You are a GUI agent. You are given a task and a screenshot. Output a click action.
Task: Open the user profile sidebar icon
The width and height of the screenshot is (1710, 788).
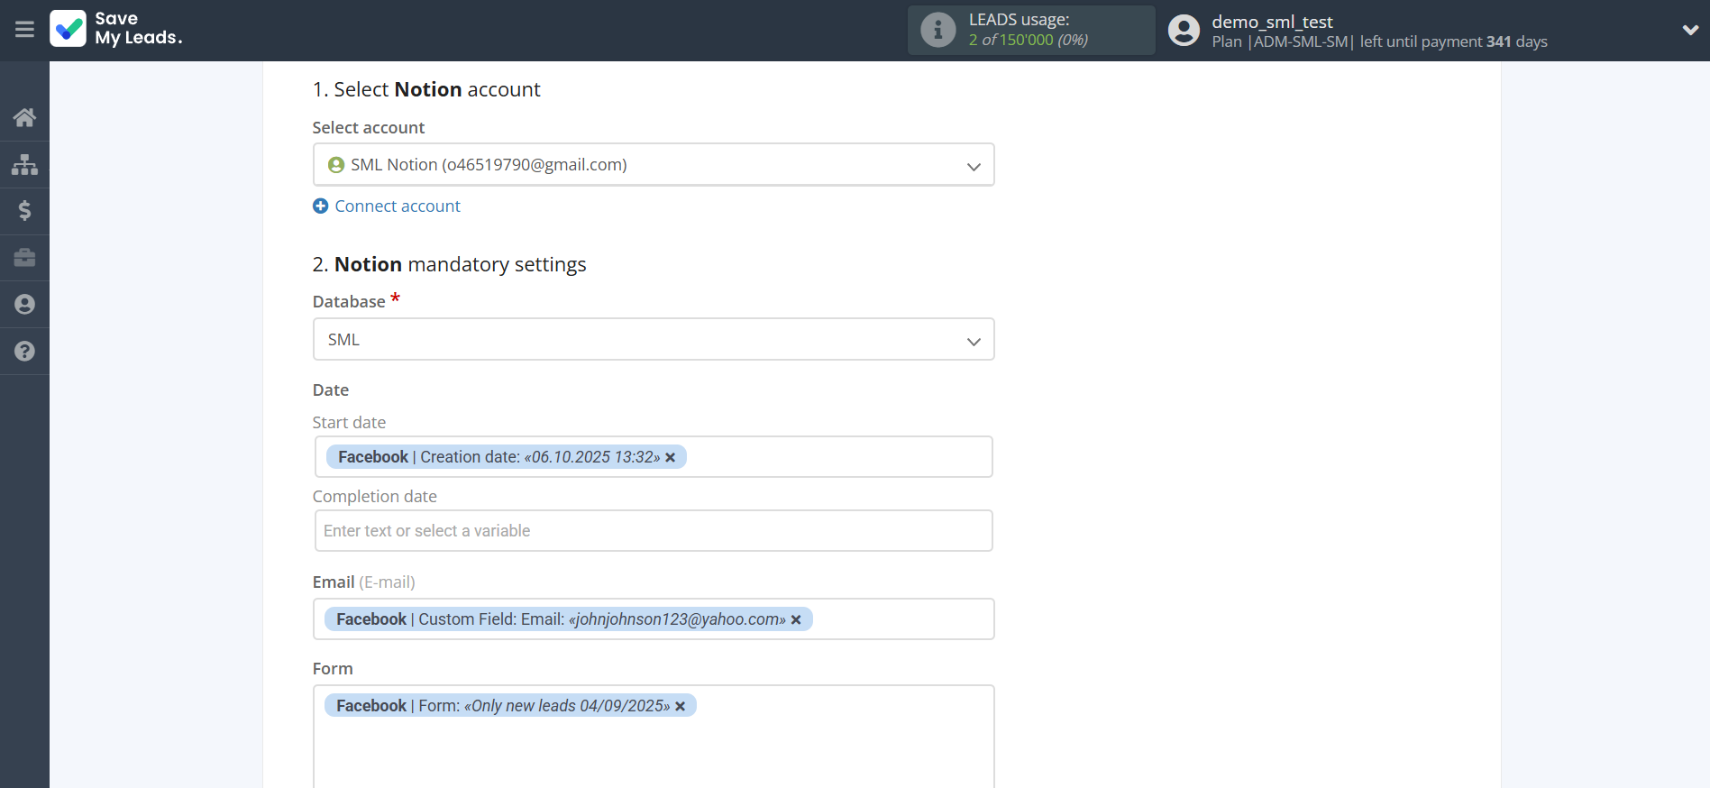point(24,305)
